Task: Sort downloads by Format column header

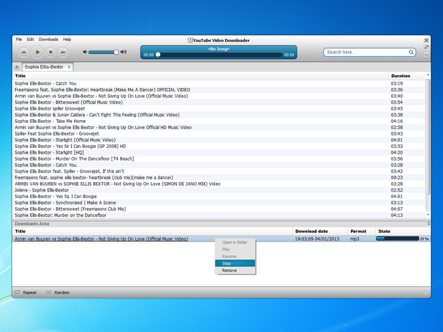Action: 362,231
